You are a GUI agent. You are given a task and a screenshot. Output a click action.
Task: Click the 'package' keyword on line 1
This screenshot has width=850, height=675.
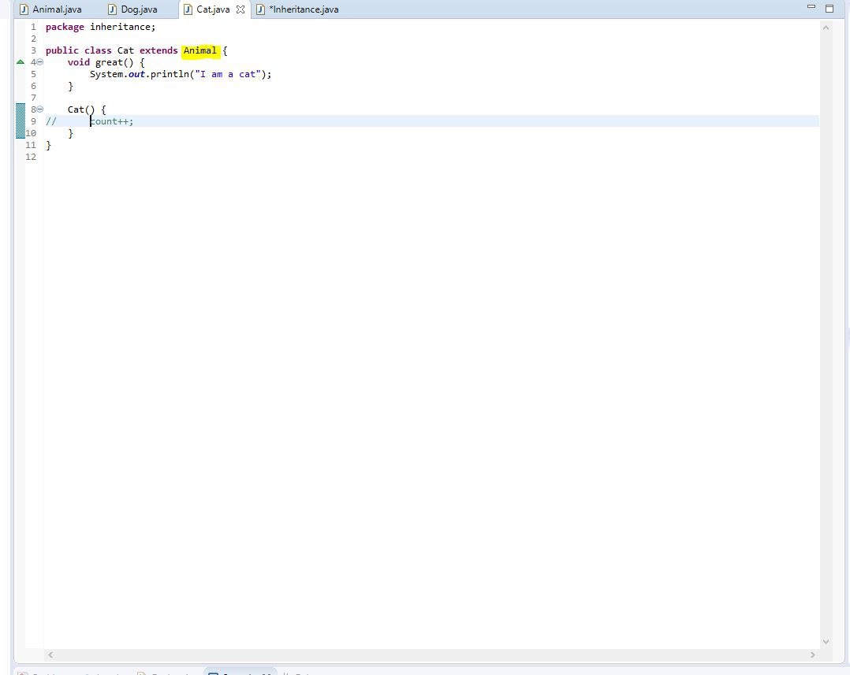(65, 27)
